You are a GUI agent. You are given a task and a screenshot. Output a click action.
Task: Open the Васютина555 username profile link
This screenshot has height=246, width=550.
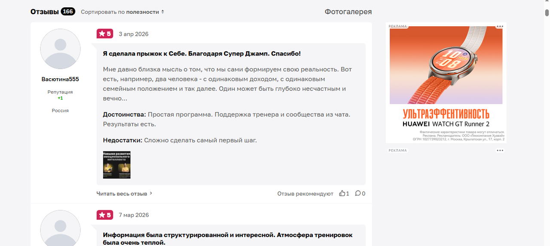tap(60, 80)
